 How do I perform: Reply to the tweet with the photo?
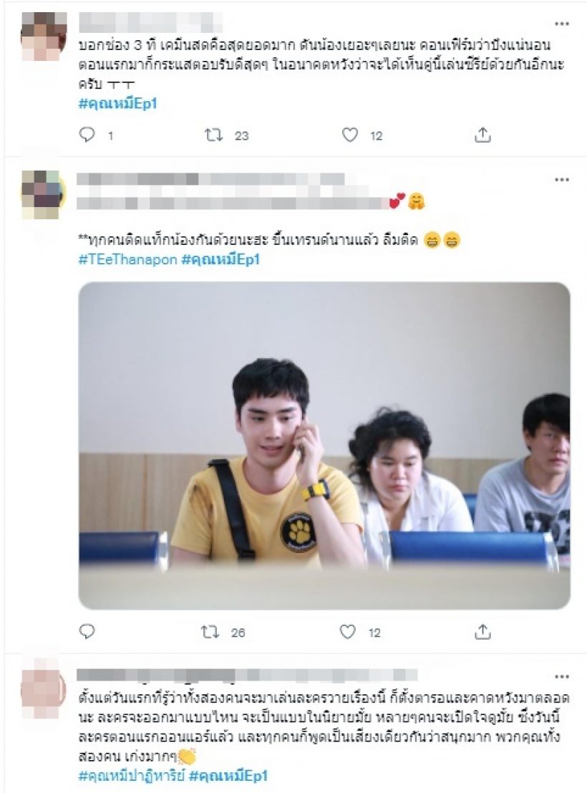pyautogui.click(x=87, y=631)
